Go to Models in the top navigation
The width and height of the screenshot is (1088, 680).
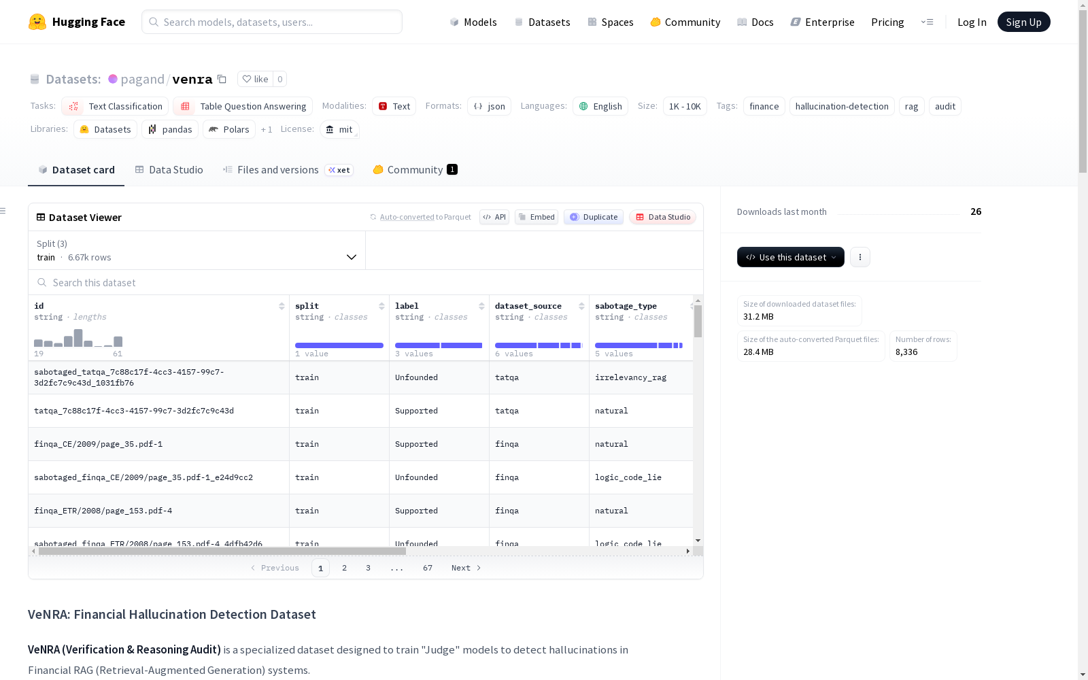[473, 22]
